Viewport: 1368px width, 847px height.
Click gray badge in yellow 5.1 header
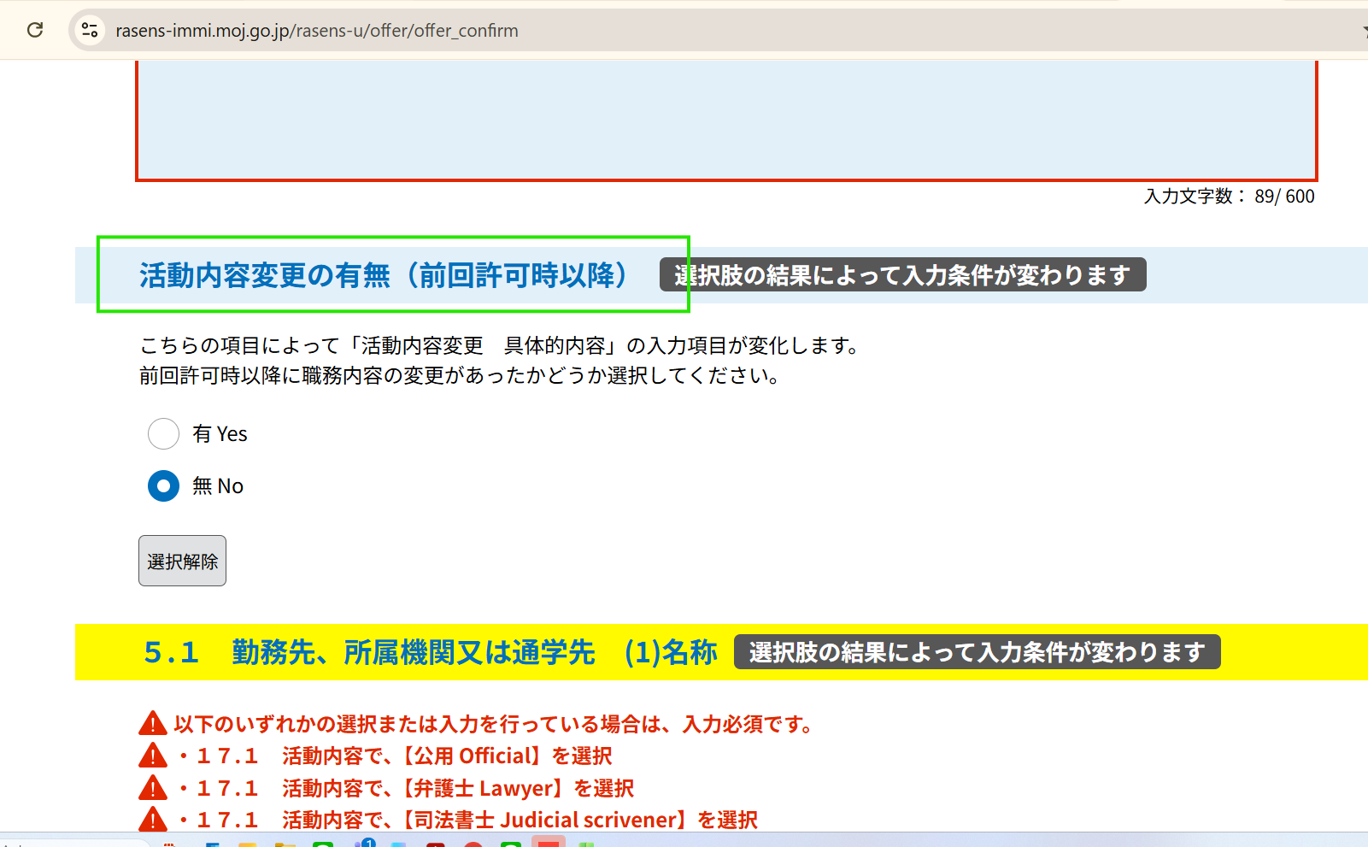click(x=977, y=652)
